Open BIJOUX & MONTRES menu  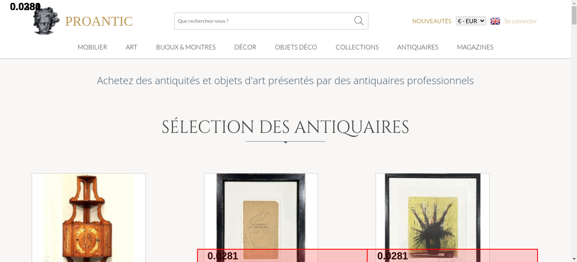186,47
